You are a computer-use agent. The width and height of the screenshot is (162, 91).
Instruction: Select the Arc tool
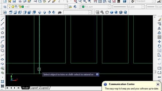click(x=2, y=41)
